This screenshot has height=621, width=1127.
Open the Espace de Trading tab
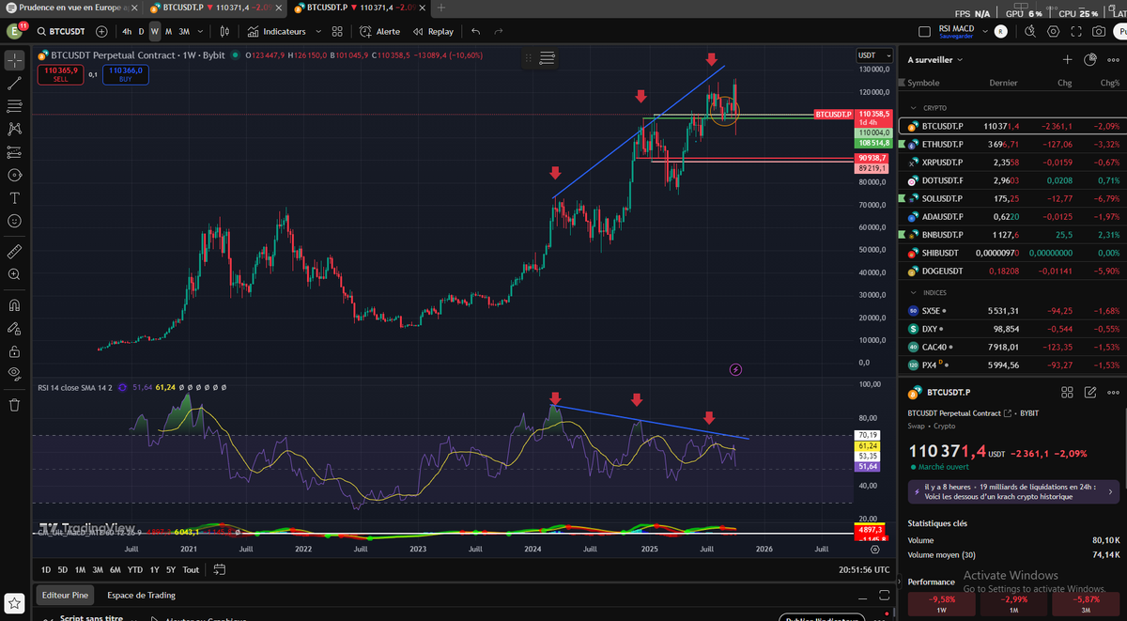tap(141, 595)
